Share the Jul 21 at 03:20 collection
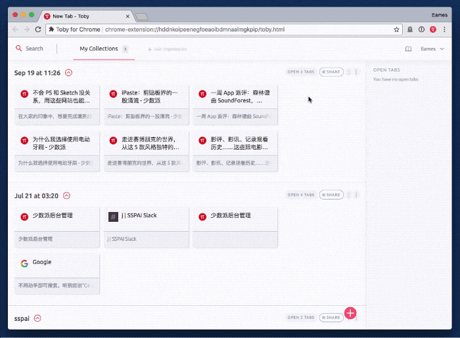The image size is (460, 338). coord(331,195)
